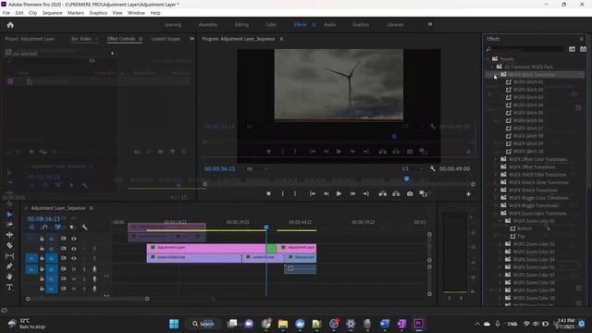The image size is (592, 333).
Task: Select Bottom preset under Zoom Color 01
Action: pyautogui.click(x=524, y=228)
